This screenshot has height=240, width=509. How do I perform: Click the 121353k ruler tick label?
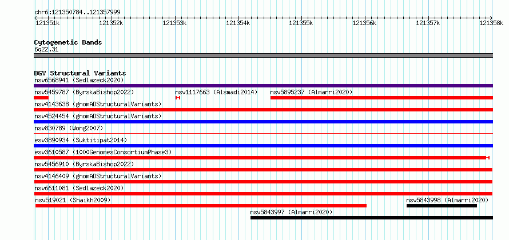pyautogui.click(x=174, y=23)
